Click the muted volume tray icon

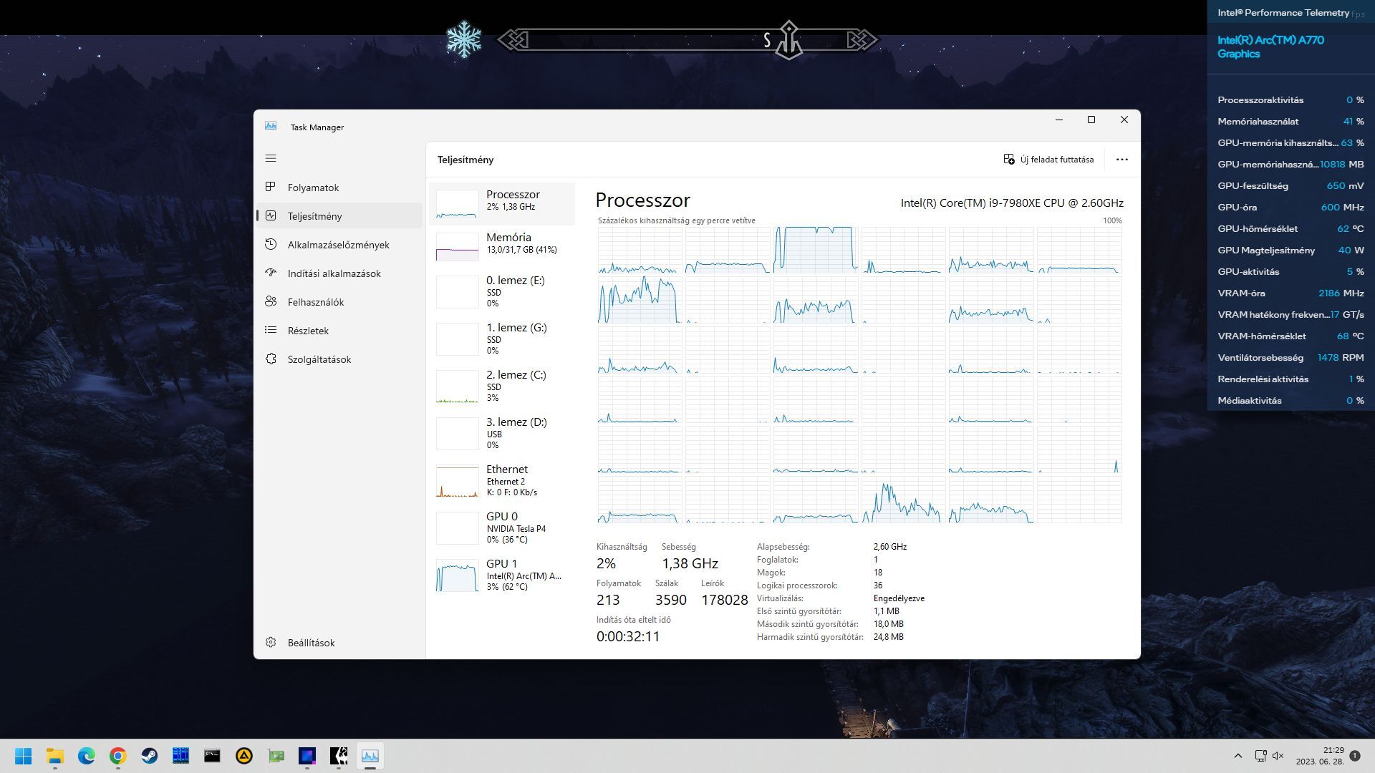tap(1278, 756)
